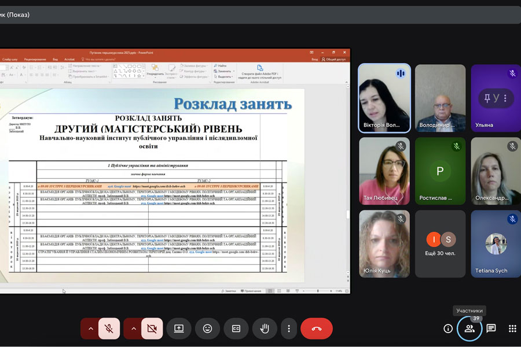This screenshot has height=347, width=521.
Task: Click the Общий доступ button
Action: pyautogui.click(x=335, y=59)
